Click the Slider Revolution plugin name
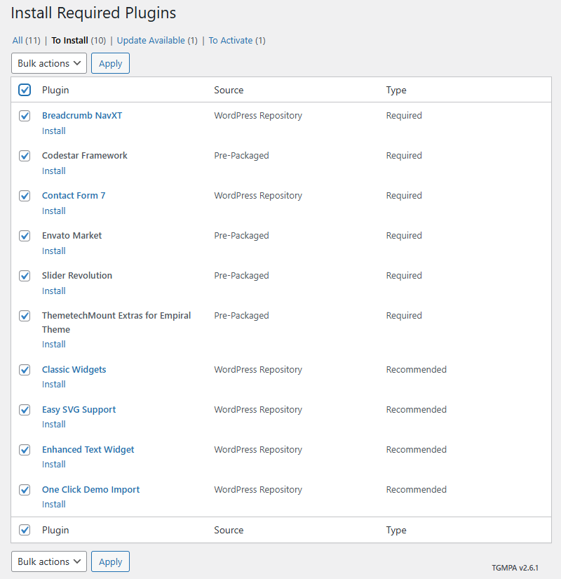Screen dimensions: 561x579 [77, 276]
